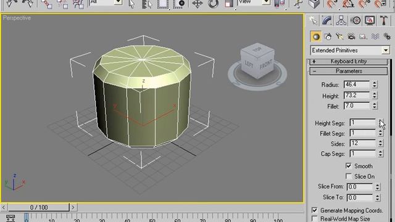Click the time slider showing 0 / 100

(x=39, y=207)
